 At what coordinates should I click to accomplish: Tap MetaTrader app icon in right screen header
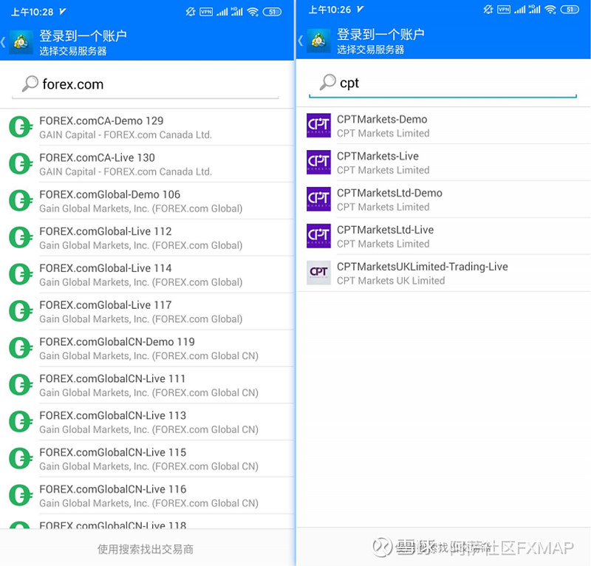318,41
